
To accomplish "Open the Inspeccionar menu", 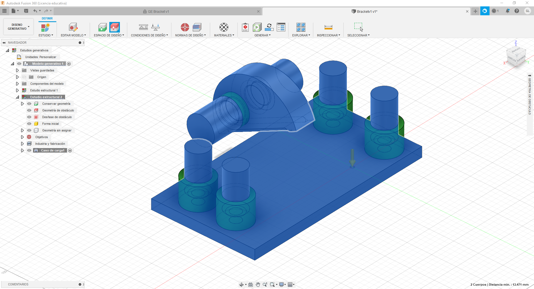I will (x=328, y=35).
